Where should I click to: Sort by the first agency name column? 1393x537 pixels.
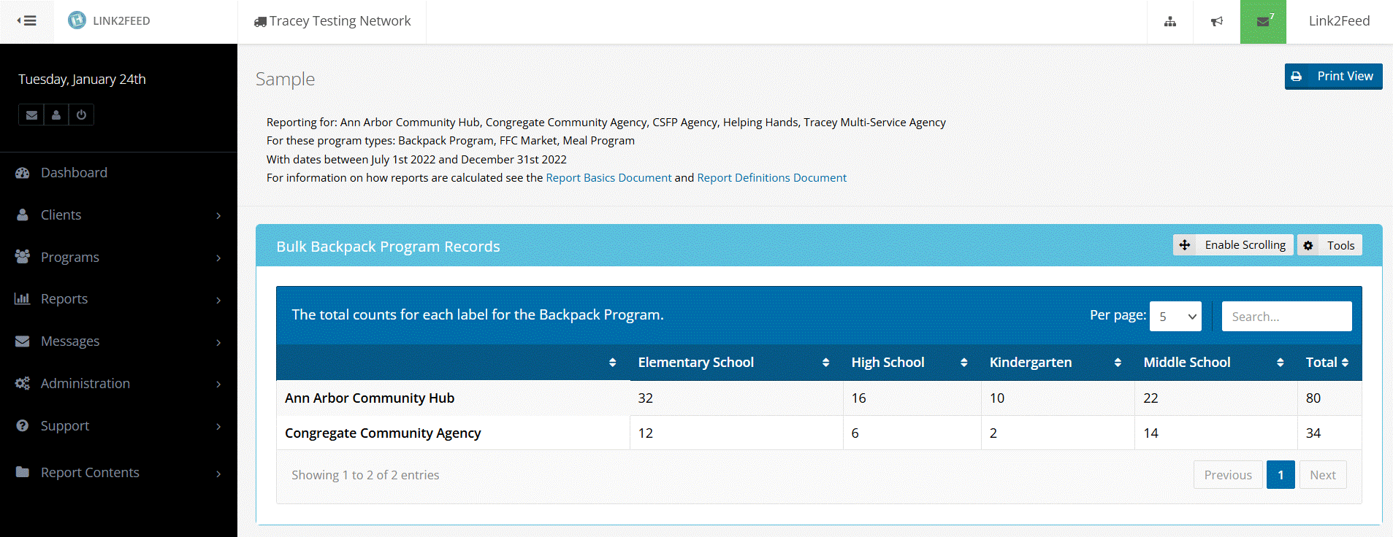[612, 363]
